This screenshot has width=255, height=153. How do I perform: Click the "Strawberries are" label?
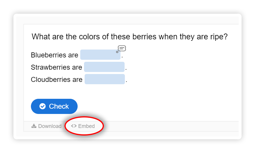point(56,67)
